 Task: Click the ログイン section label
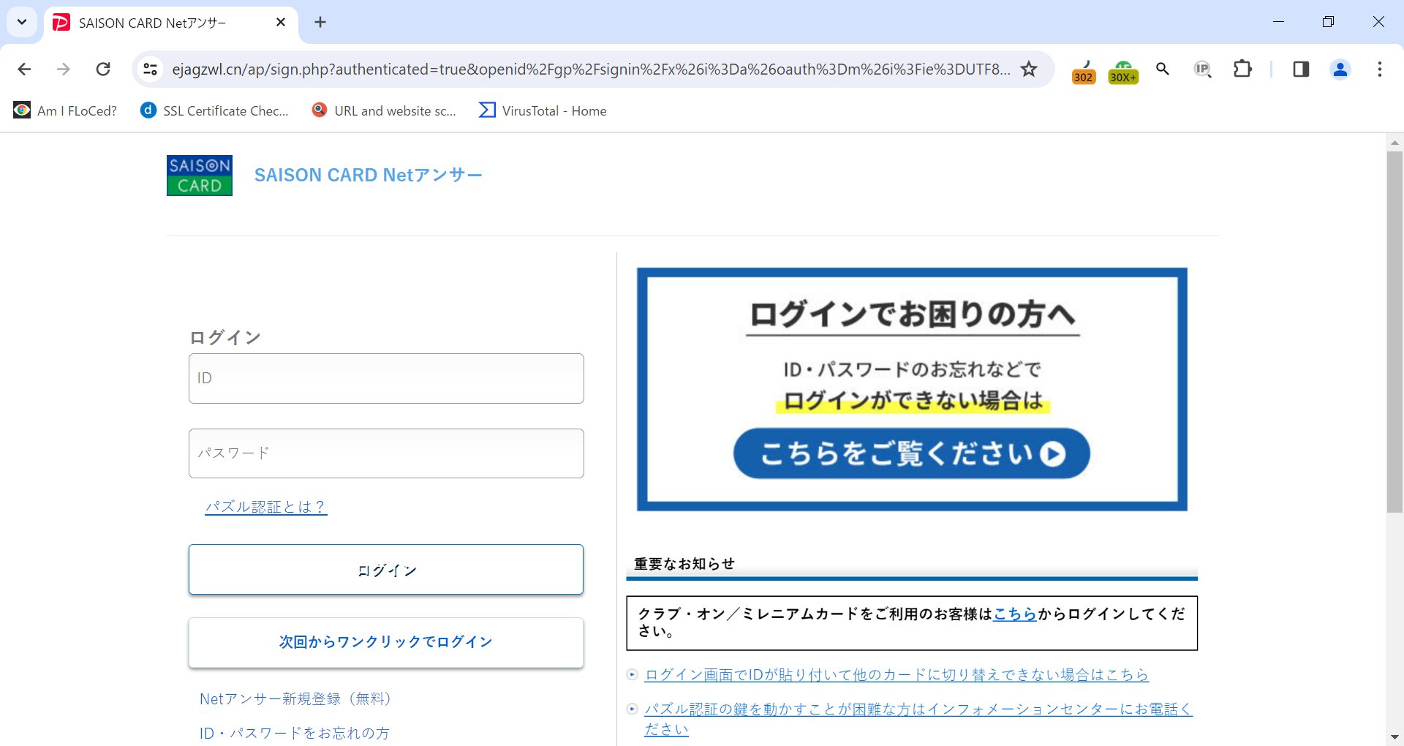click(225, 337)
